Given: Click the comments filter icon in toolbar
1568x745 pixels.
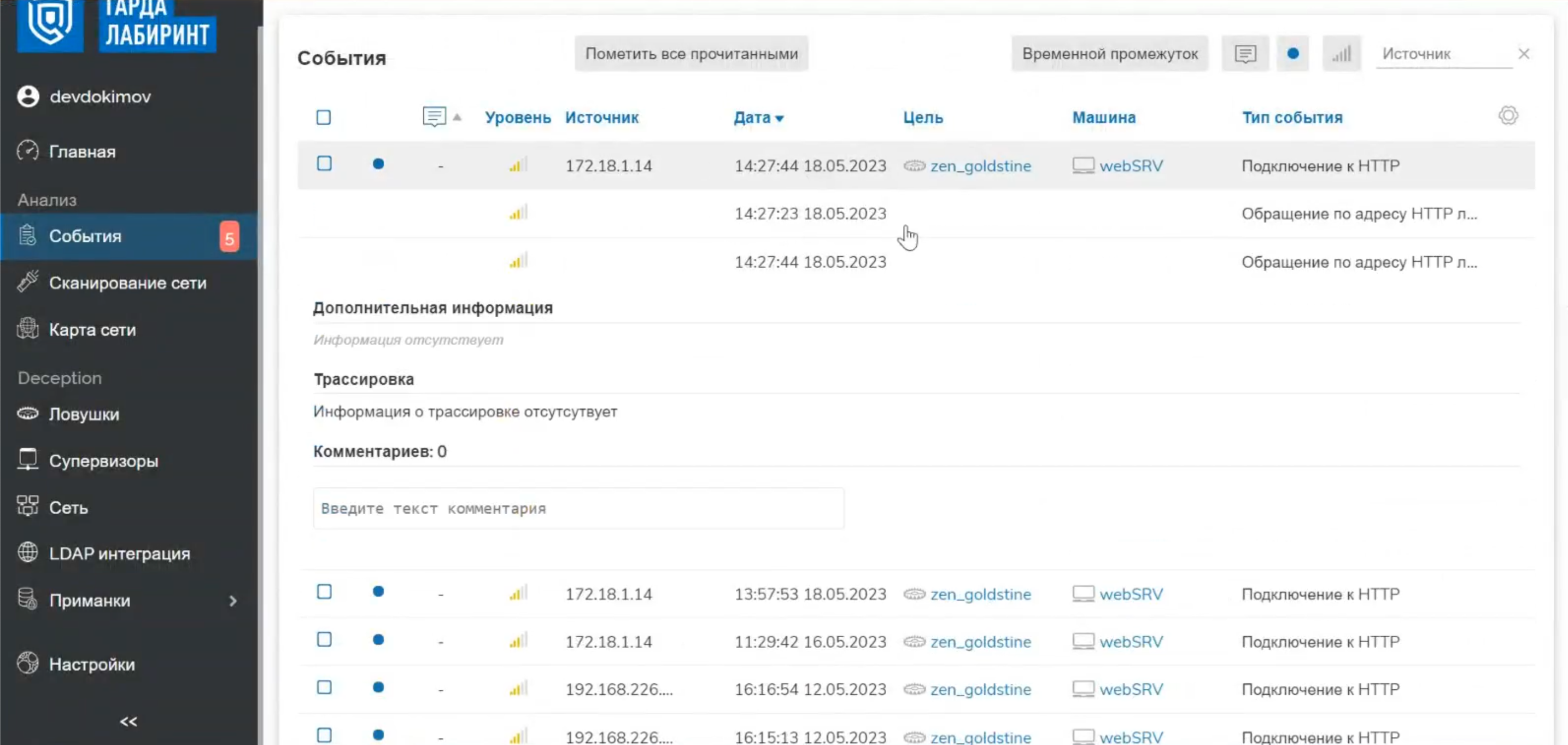Looking at the screenshot, I should click(x=1245, y=54).
